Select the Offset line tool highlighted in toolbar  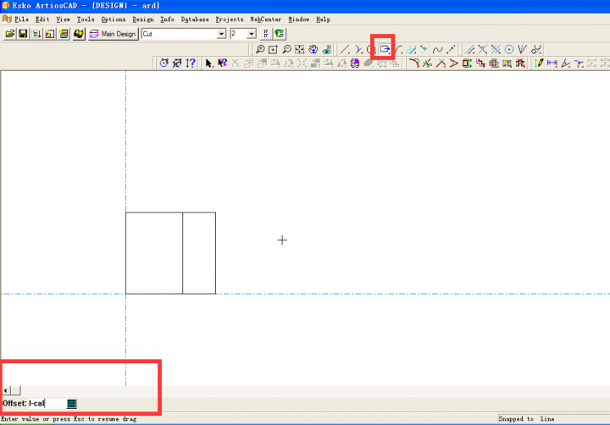[384, 49]
